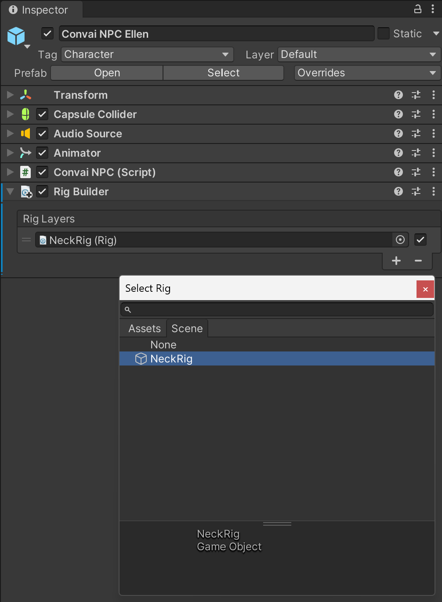This screenshot has height=602, width=442.
Task: Click the prefab Open button
Action: 107,73
